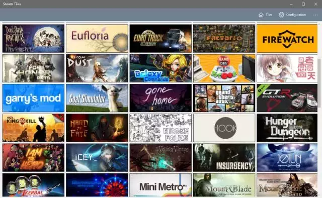Click the H1Z1 King of the Kill tile
Screen dimensions: 322x198
[33, 128]
